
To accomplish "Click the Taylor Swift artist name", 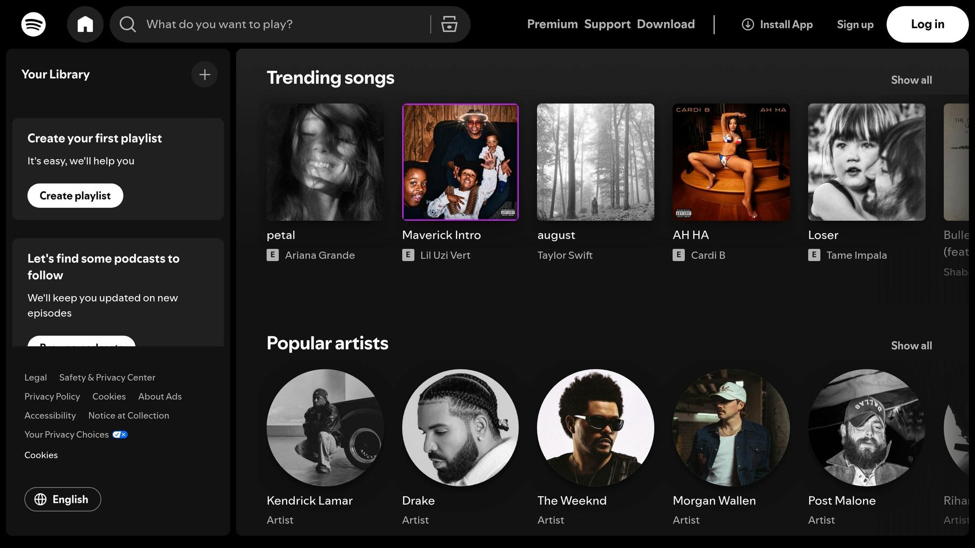I will [x=565, y=255].
